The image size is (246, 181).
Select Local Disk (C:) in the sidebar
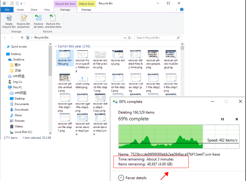tap(23, 132)
